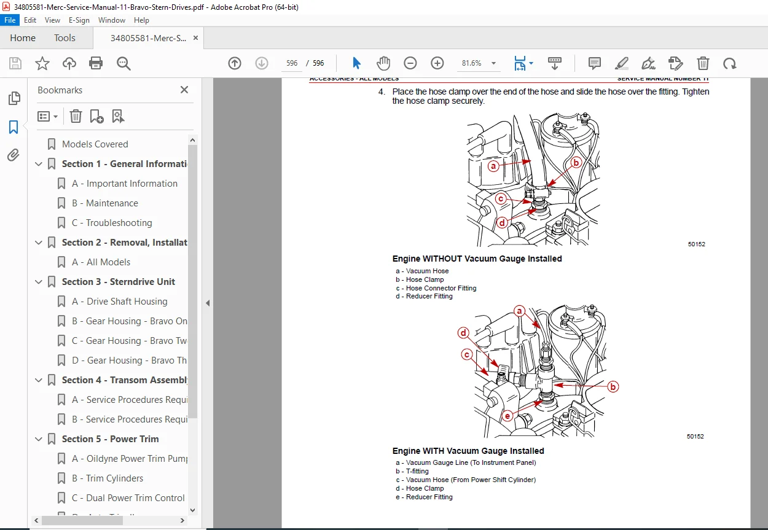
Task: Collapse Section 5 - Power Trim
Action: 39,439
